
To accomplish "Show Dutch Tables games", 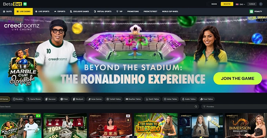I will click(x=152, y=99).
